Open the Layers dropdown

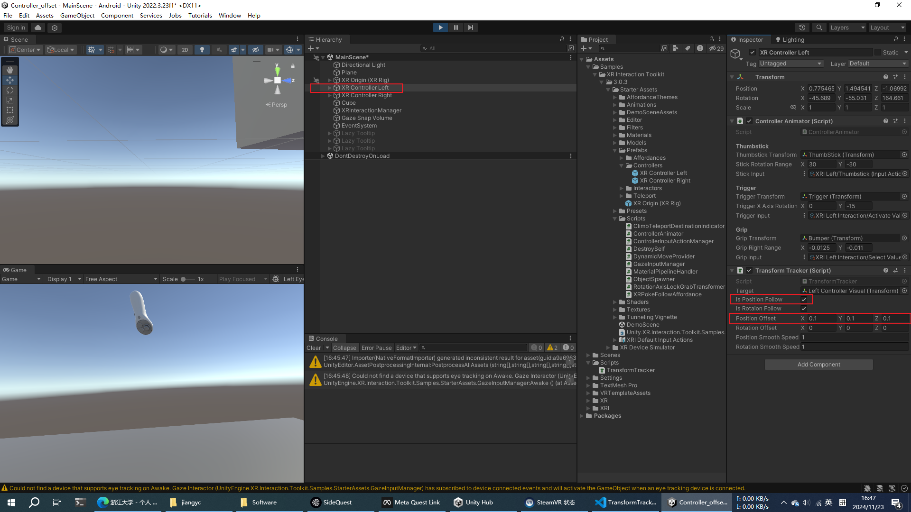pyautogui.click(x=847, y=27)
